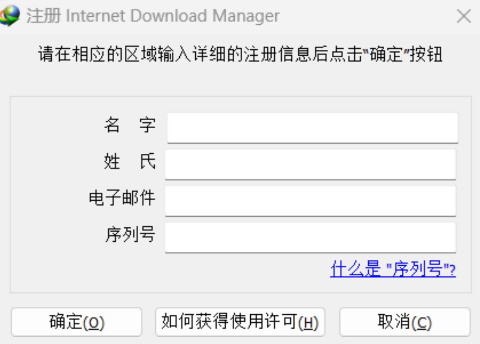This screenshot has height=344, width=480.
Task: Open the 什么是"序列号"? help link
Action: 393,269
